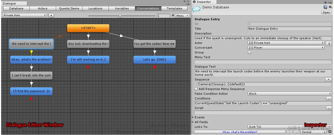Screen dimensions: 334x135
Task: Select the Conversations tab
Action: [148, 8]
